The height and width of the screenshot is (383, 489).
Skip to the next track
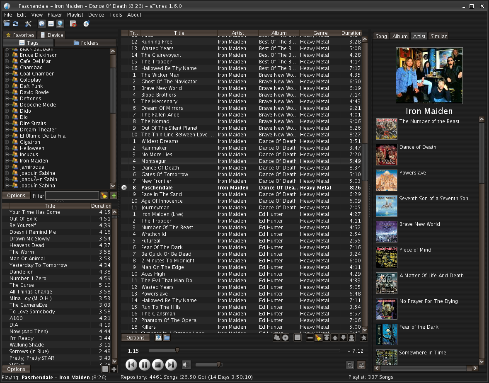point(171,365)
